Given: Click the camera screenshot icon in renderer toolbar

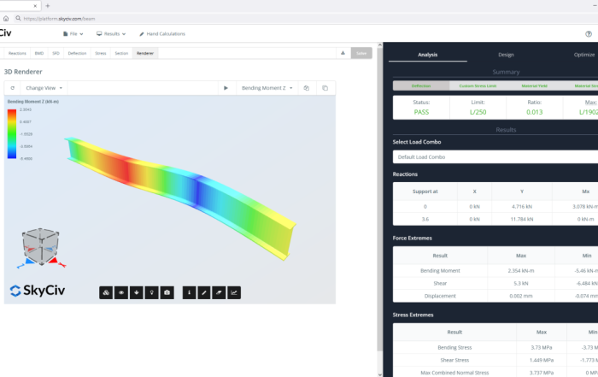Looking at the screenshot, I should pyautogui.click(x=167, y=292).
